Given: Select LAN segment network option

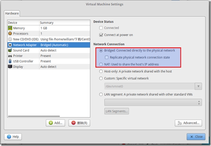Looking at the screenshot, I should point(101,94).
